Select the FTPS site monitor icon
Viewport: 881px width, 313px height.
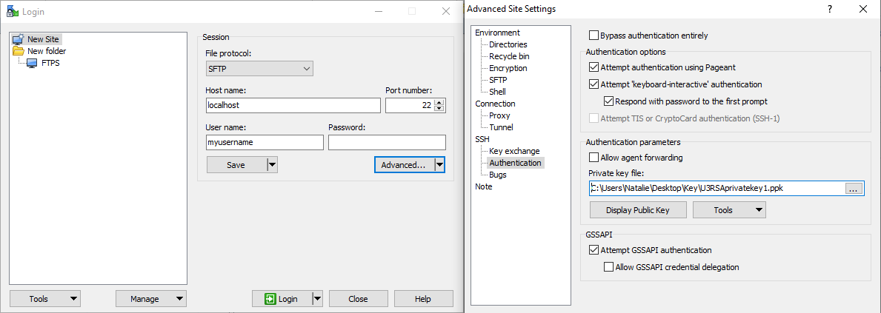[x=32, y=63]
